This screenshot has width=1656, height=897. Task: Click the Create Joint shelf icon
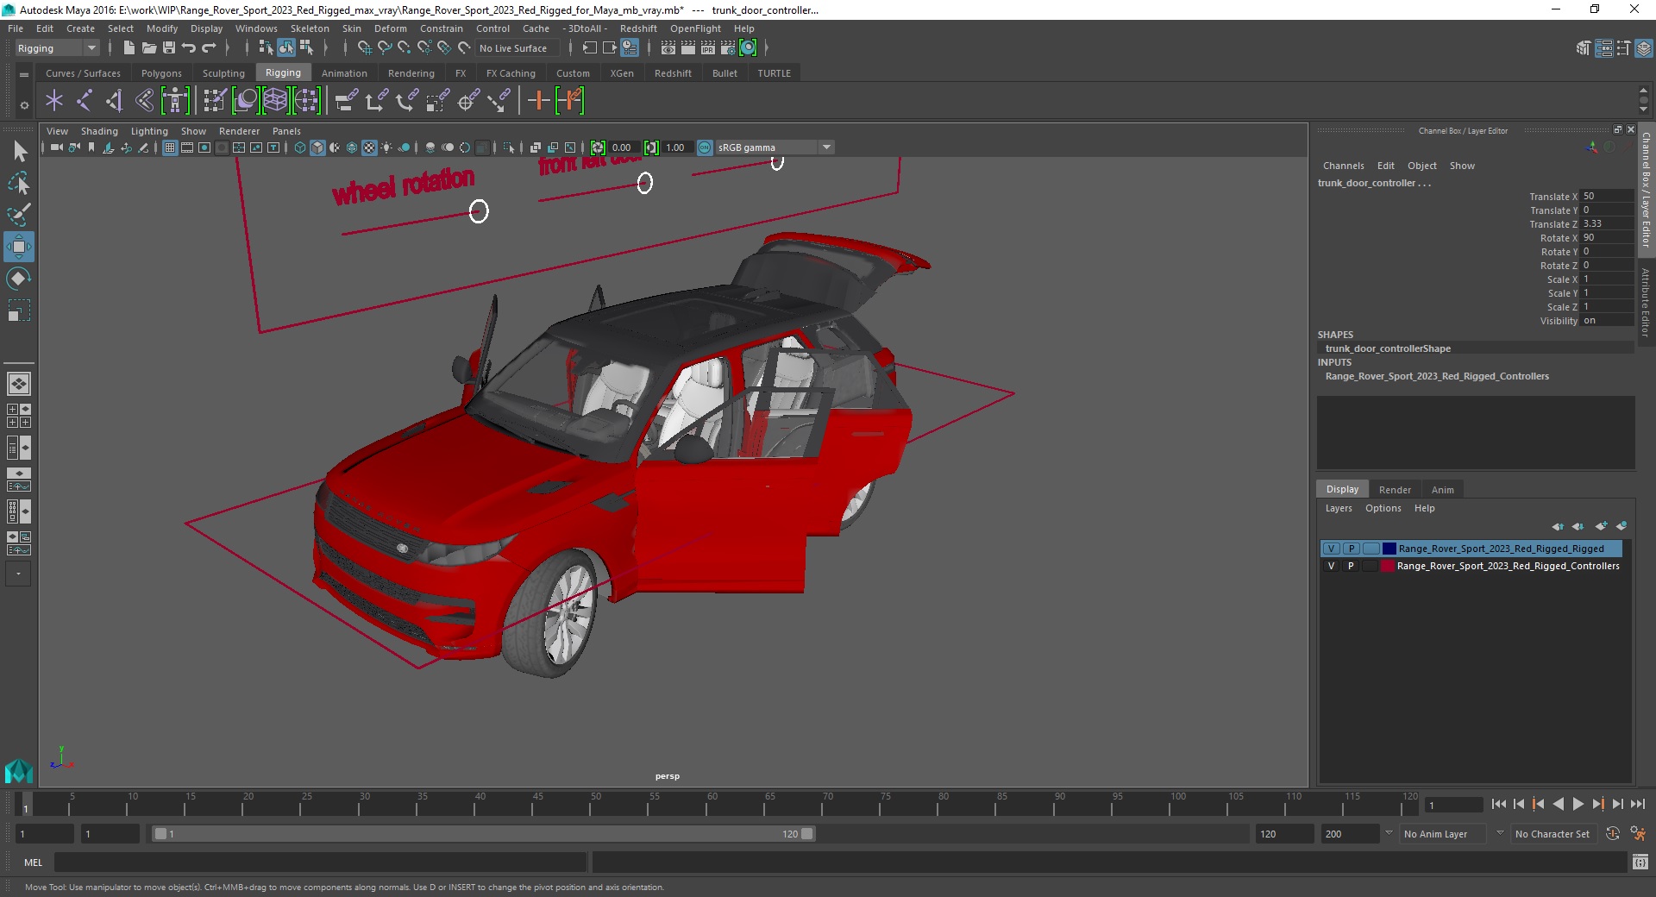pos(85,101)
